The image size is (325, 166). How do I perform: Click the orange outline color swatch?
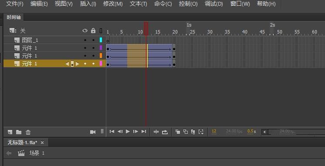[x=101, y=55]
